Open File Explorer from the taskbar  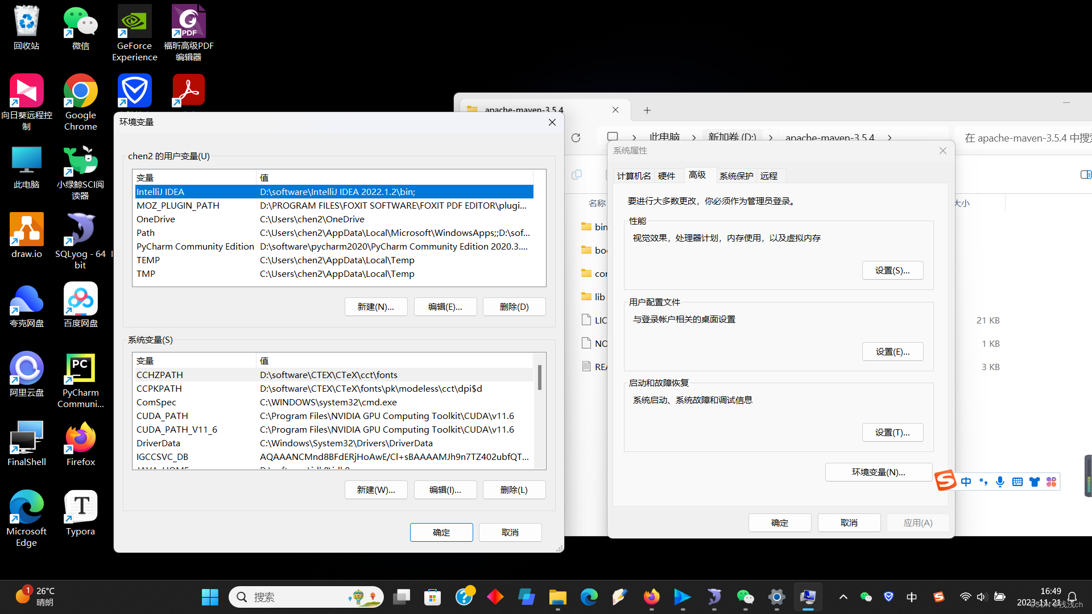click(558, 597)
